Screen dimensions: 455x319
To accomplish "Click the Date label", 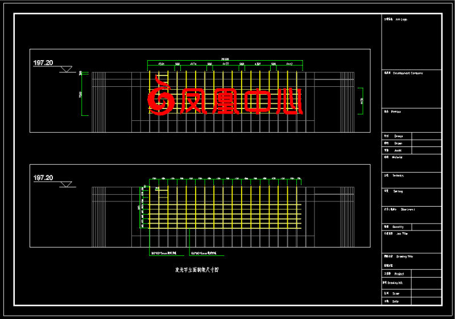I will click(392, 301).
